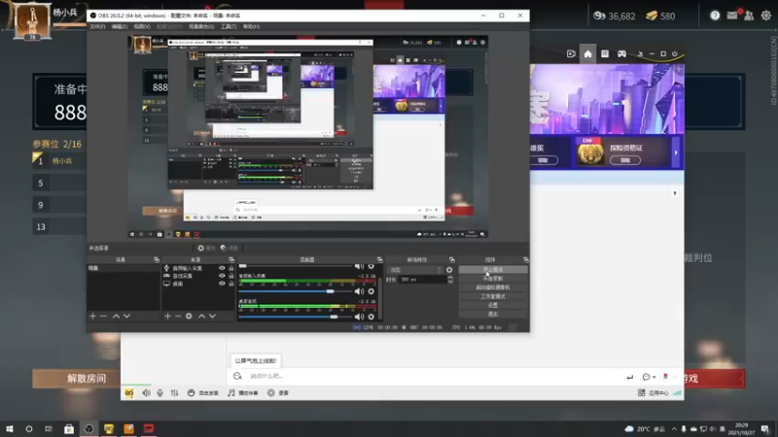Adjust 音频输入采集 volume slider
The image size is (778, 437).
[295, 291]
